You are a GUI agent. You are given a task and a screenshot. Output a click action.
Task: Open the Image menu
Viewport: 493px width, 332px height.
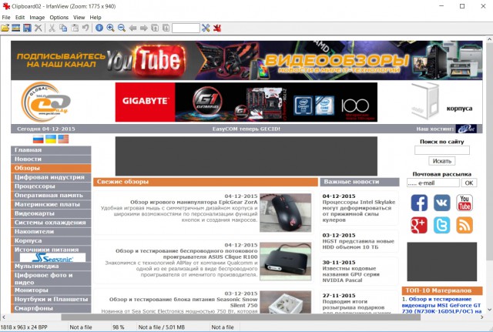pos(37,17)
